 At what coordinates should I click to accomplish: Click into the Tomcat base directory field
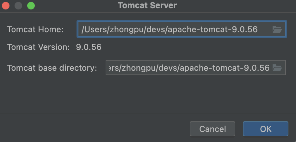[x=188, y=68]
